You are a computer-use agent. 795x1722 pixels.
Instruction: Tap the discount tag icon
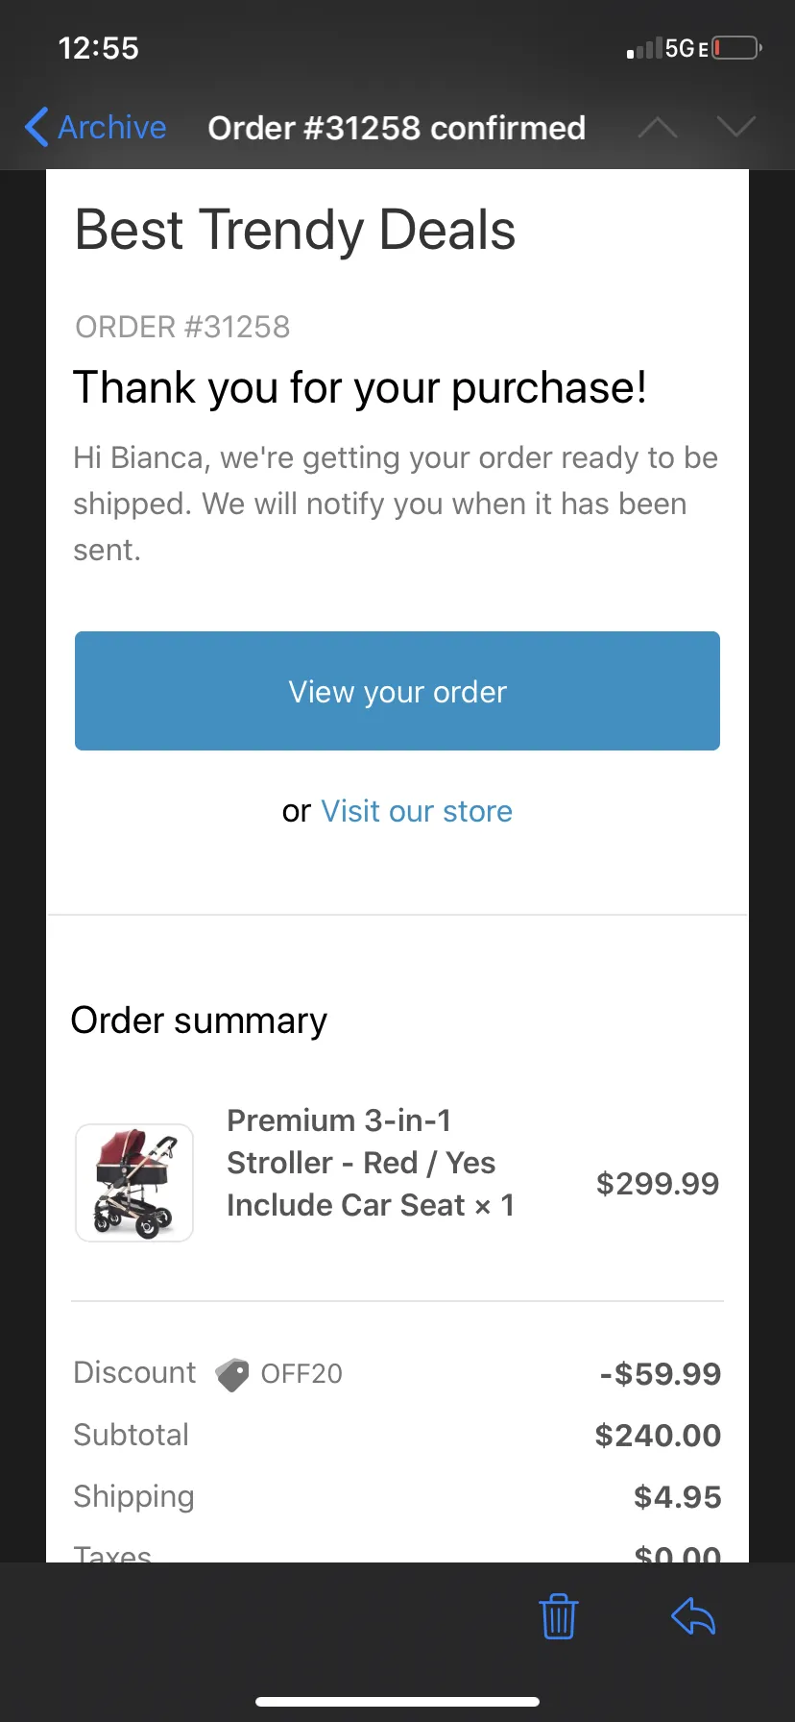pyautogui.click(x=231, y=1374)
